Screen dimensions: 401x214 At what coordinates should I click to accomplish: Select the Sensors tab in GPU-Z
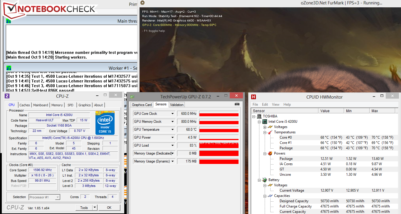161,104
